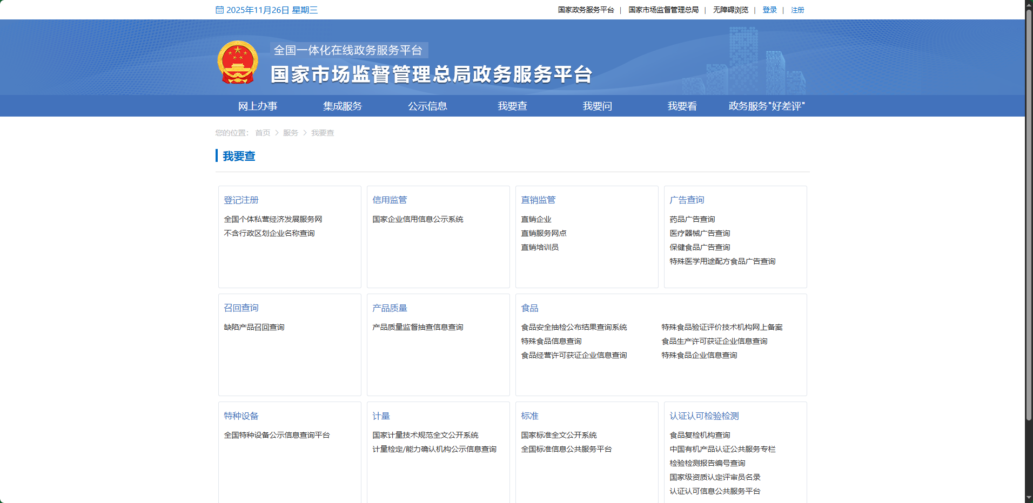1033x503 pixels.
Task: Open 国家企业信用信息公示系统 link
Action: 418,219
